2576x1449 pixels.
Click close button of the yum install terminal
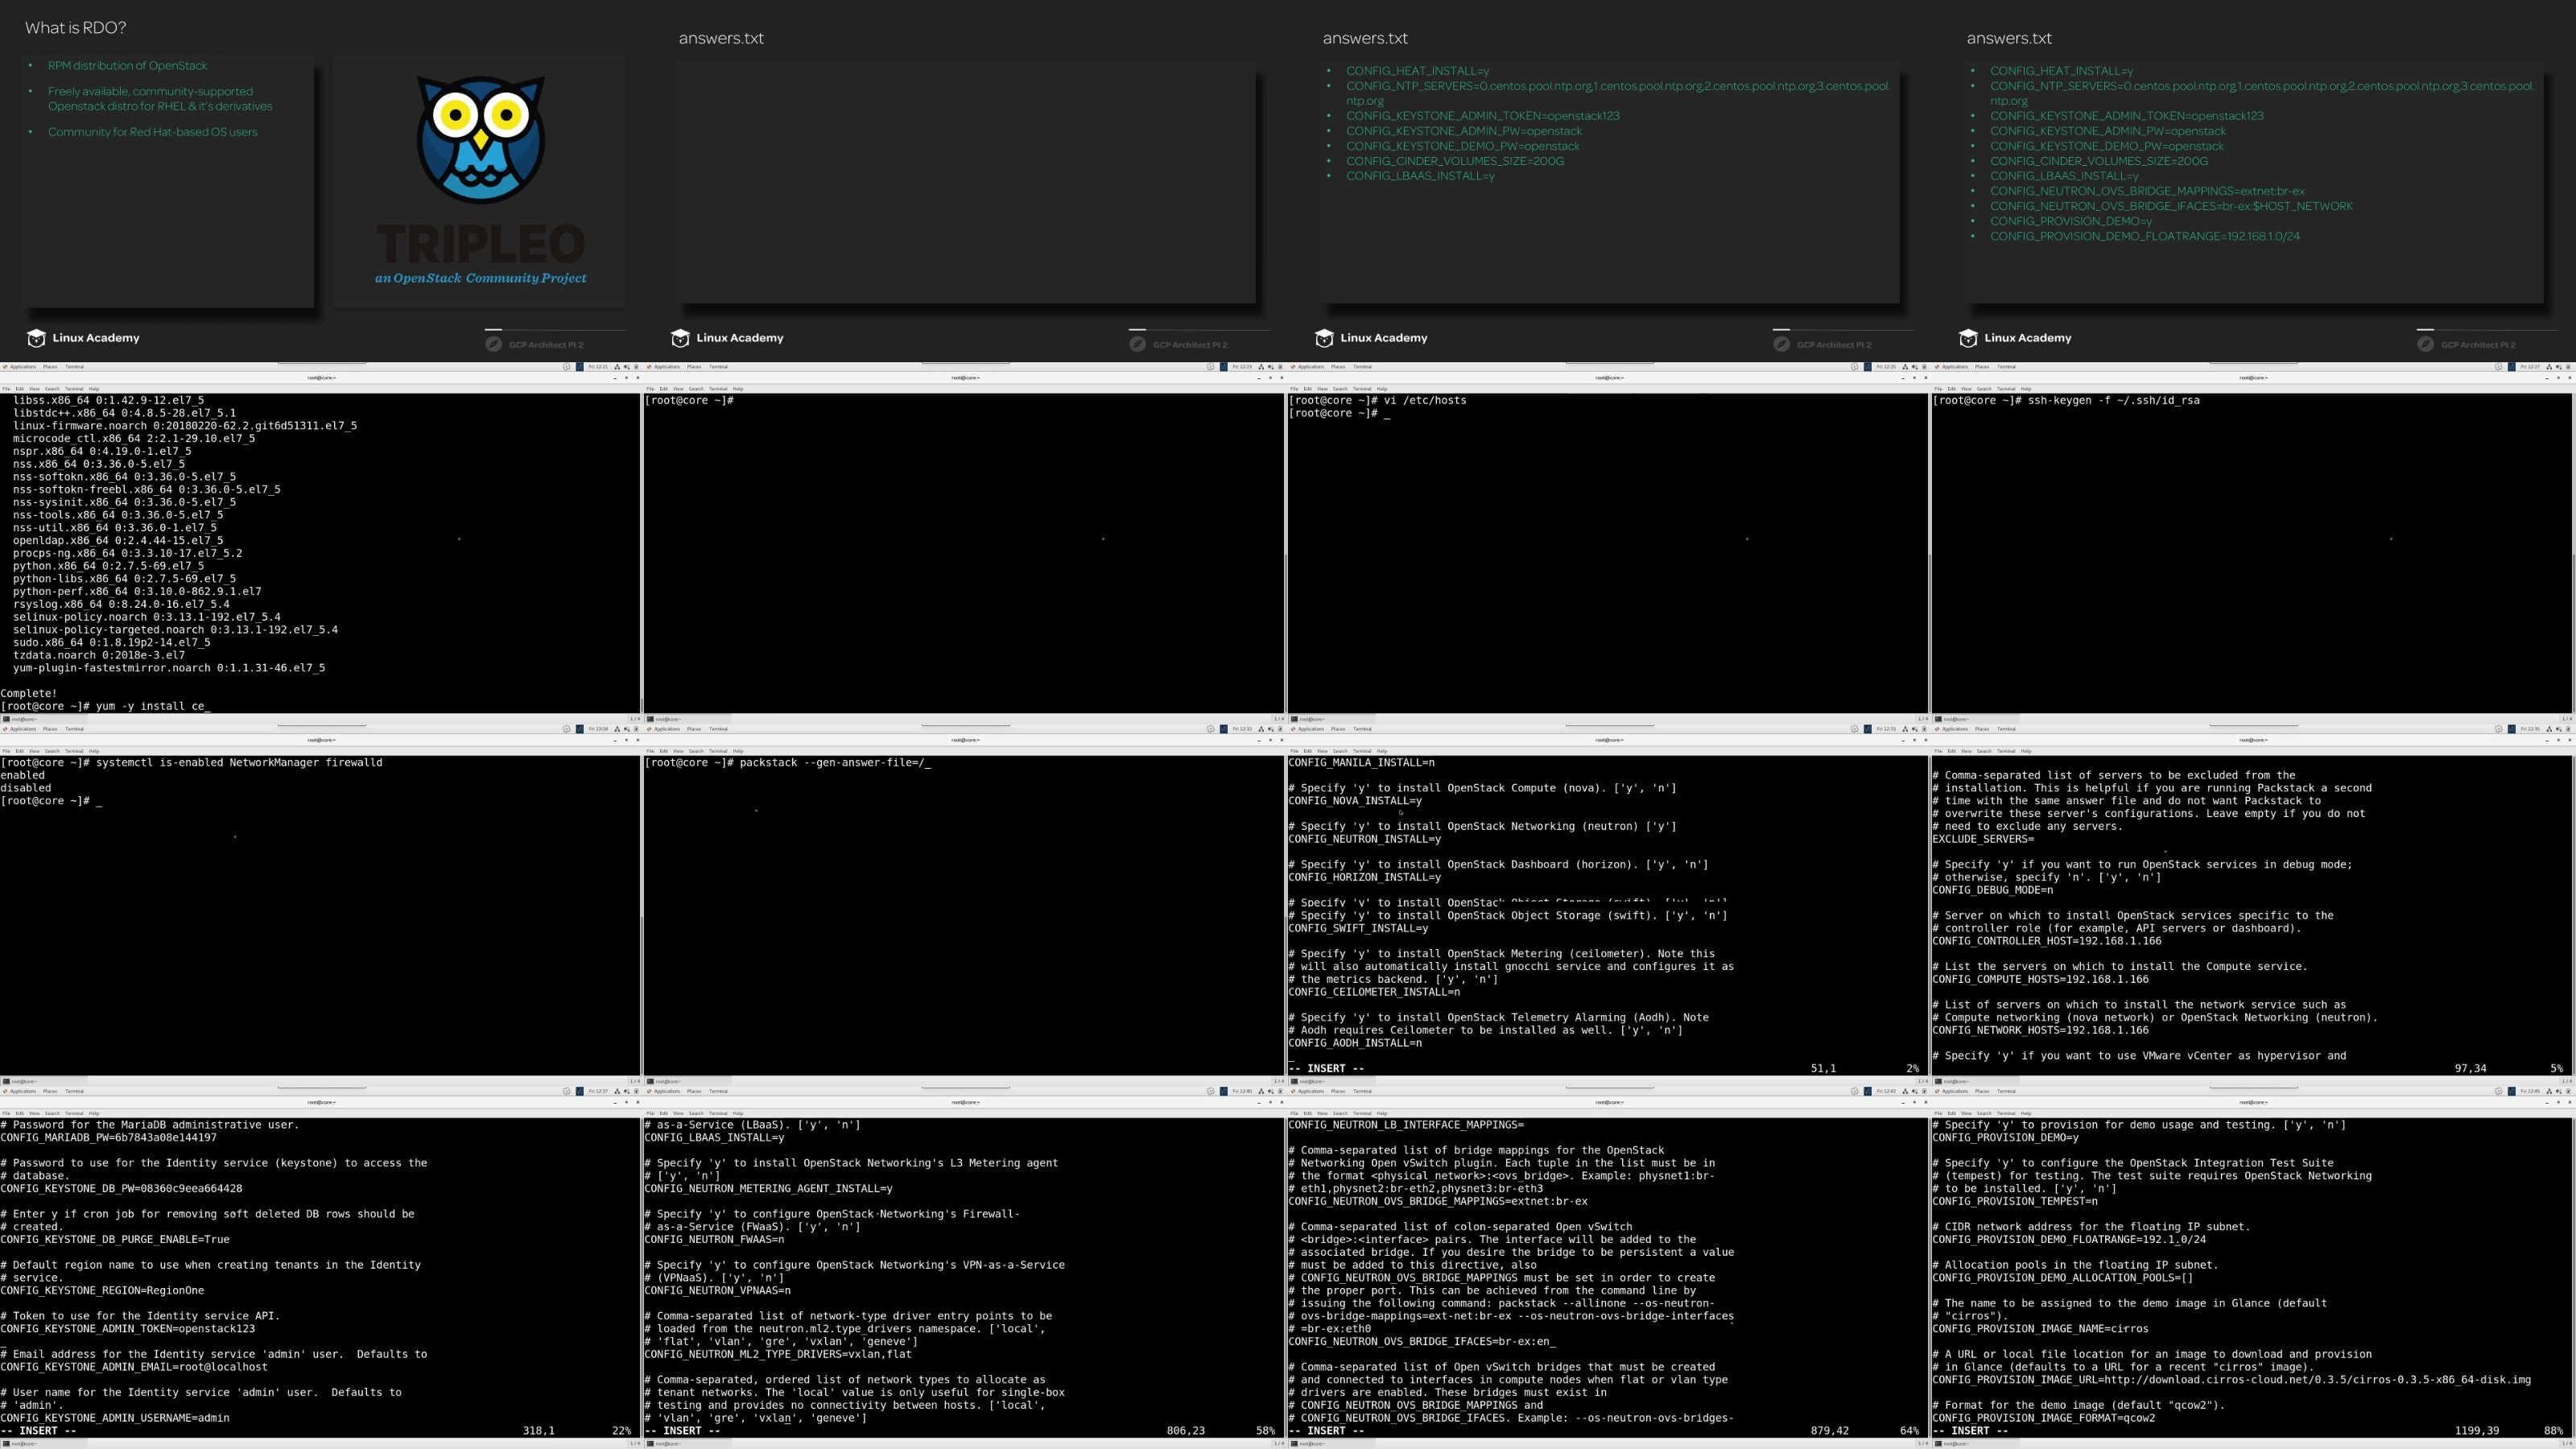pos(638,378)
